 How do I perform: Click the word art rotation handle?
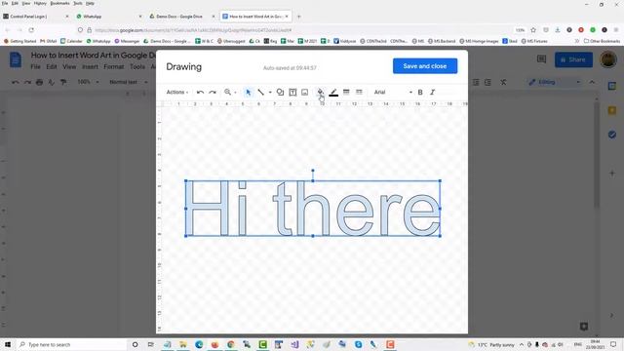[x=313, y=171]
